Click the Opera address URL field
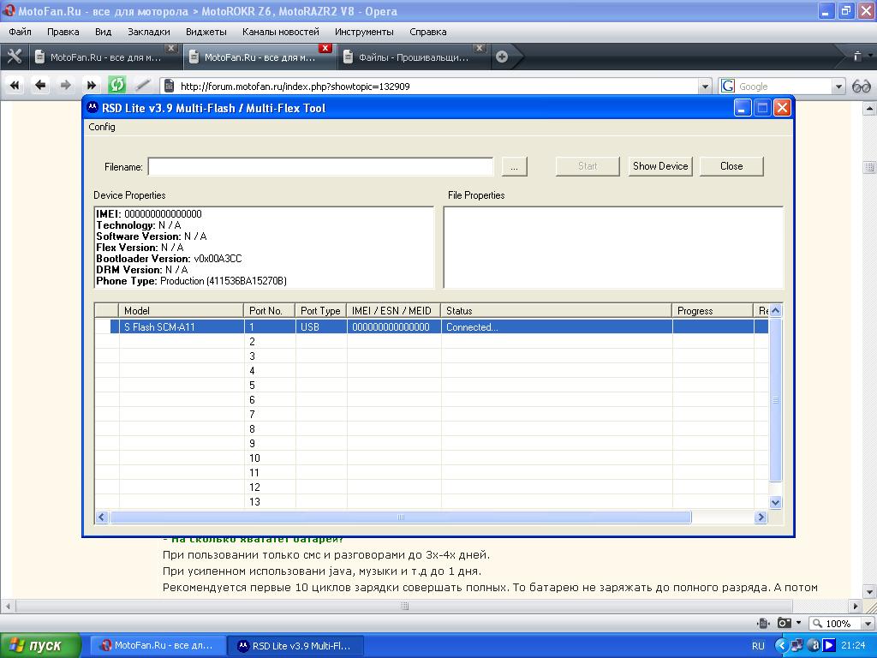 pyautogui.click(x=438, y=87)
